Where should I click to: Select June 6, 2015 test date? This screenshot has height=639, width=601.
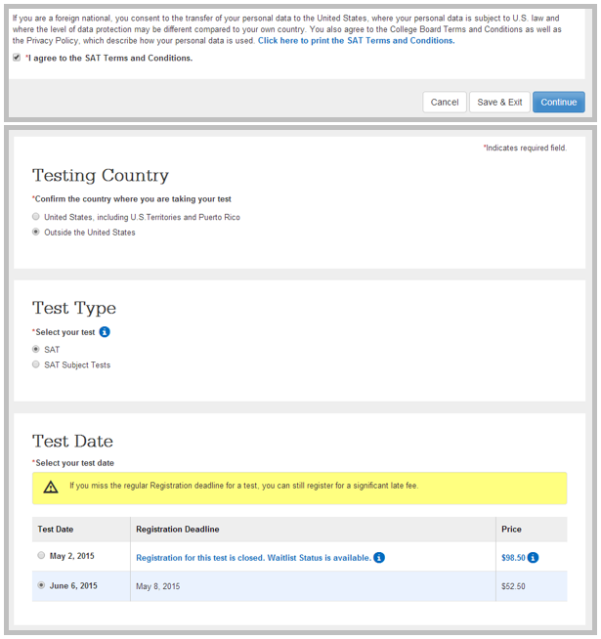pyautogui.click(x=41, y=585)
